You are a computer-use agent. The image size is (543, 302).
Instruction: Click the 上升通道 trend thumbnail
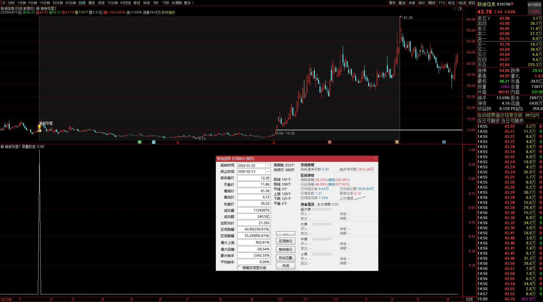click(x=360, y=198)
